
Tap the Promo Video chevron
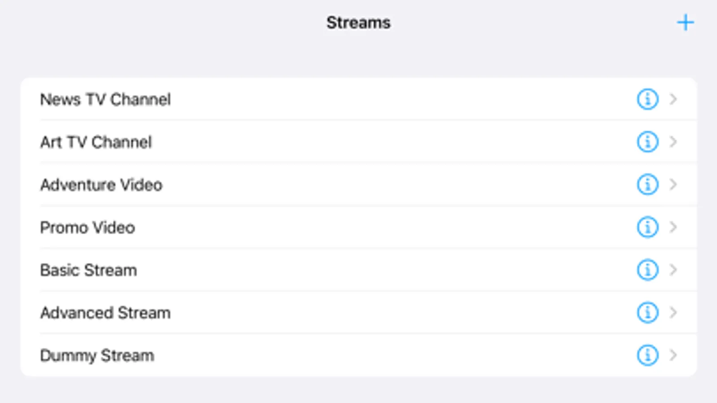673,227
